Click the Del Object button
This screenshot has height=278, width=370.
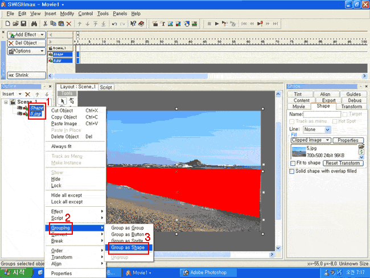click(26, 43)
